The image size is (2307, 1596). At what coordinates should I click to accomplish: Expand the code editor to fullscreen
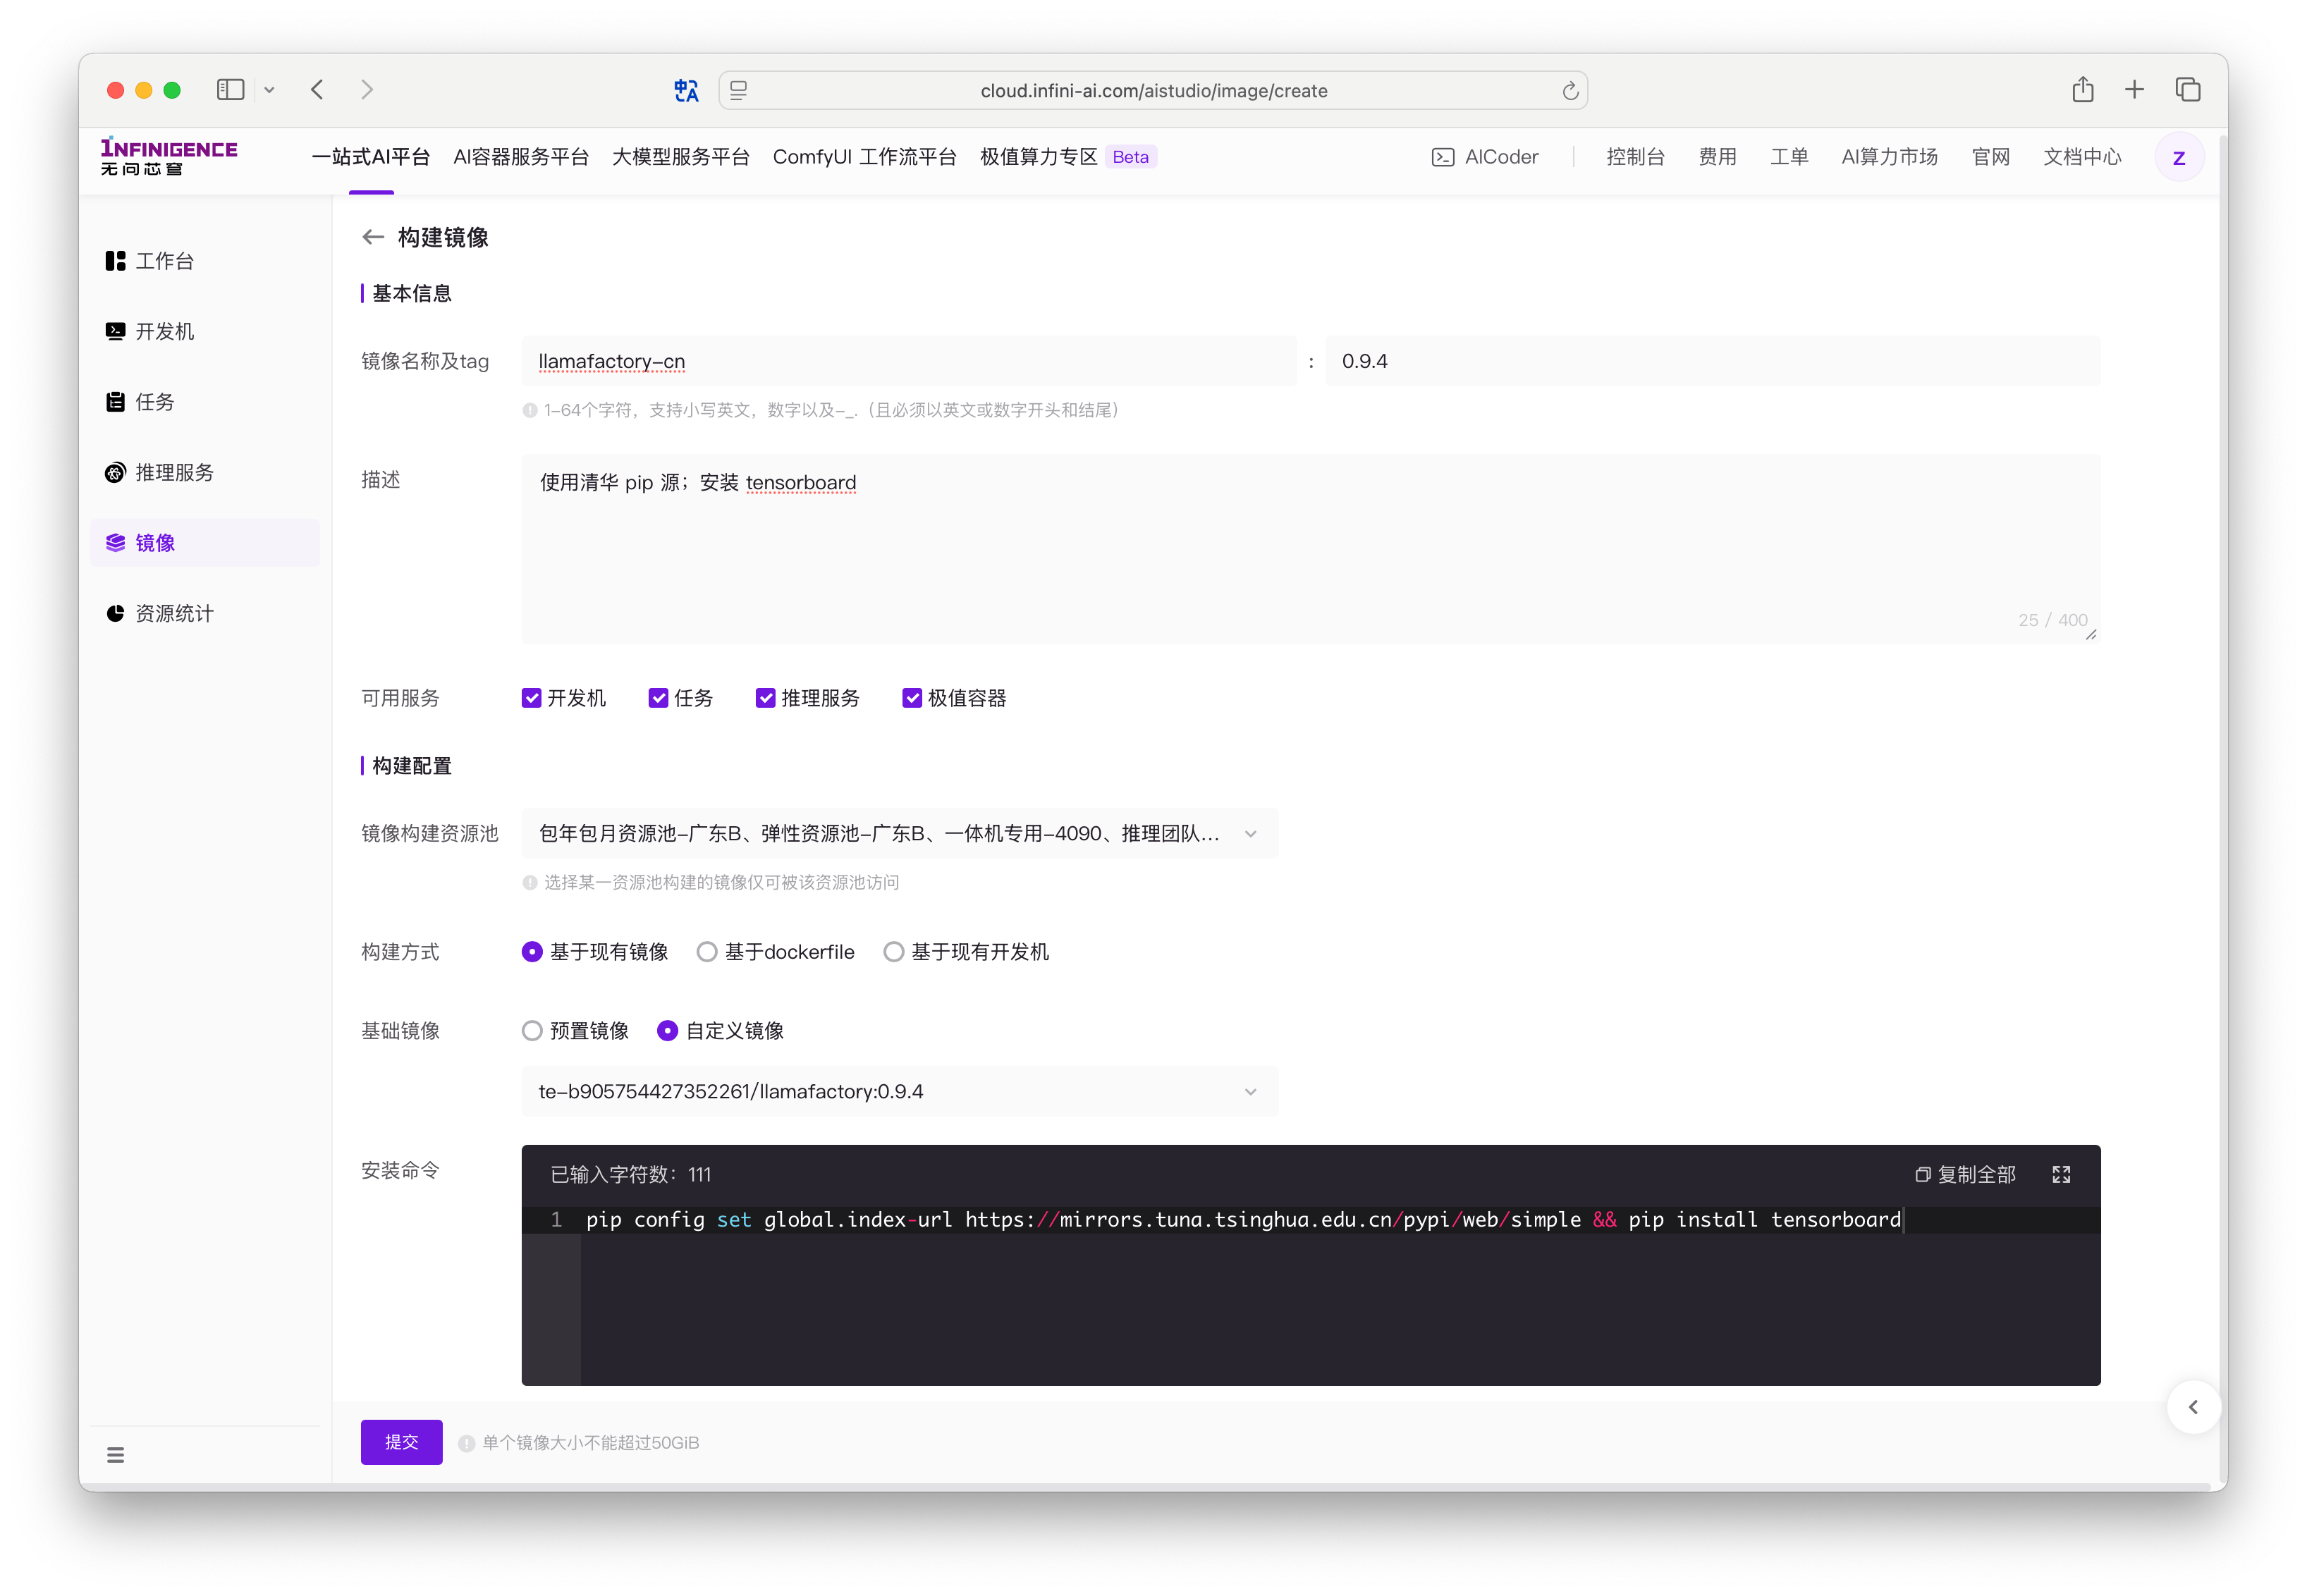tap(2061, 1175)
